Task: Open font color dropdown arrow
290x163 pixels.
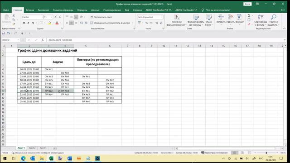Action: pyautogui.click(x=60, y=23)
